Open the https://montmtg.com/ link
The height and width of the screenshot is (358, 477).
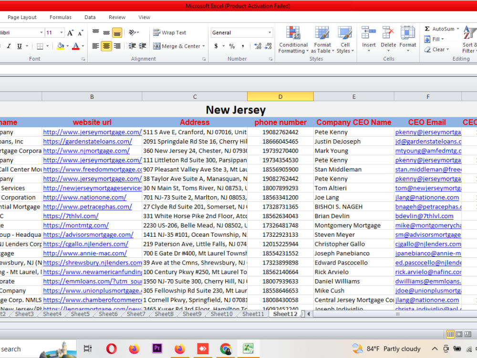pyautogui.click(x=76, y=226)
